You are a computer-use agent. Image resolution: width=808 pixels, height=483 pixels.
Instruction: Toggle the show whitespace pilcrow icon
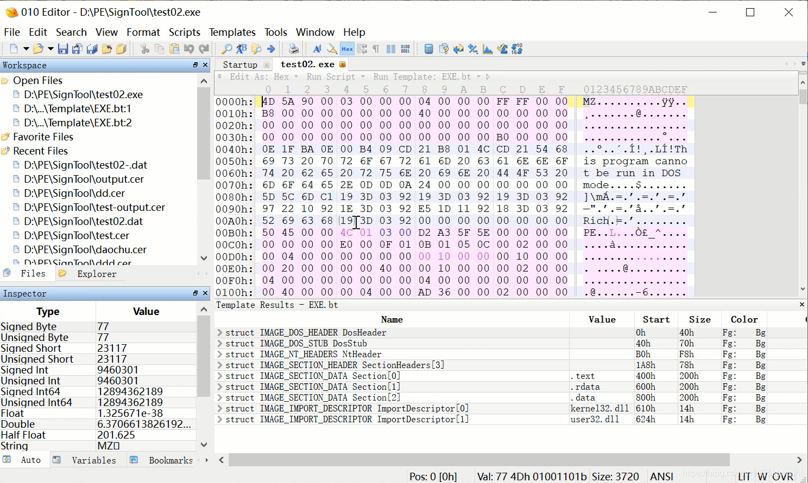pyautogui.click(x=376, y=49)
